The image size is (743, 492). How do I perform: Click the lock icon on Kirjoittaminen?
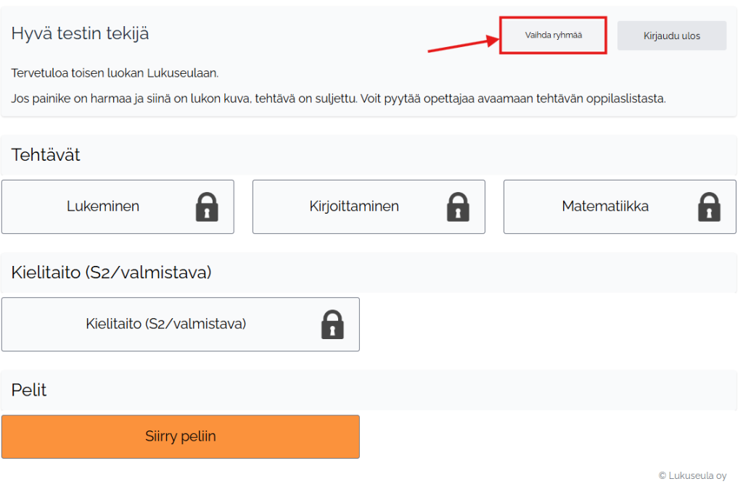pos(458,207)
